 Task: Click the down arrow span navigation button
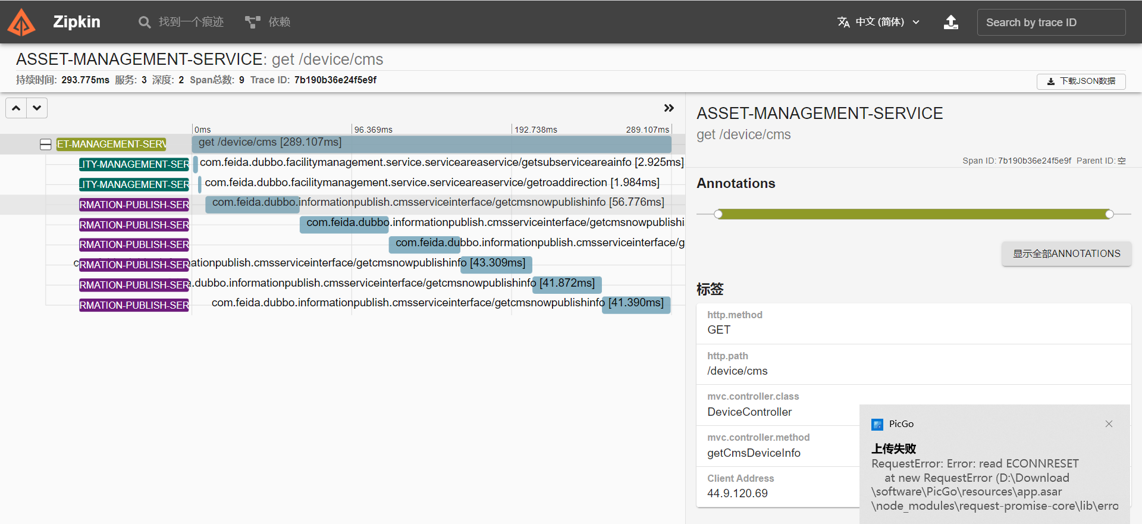click(37, 108)
